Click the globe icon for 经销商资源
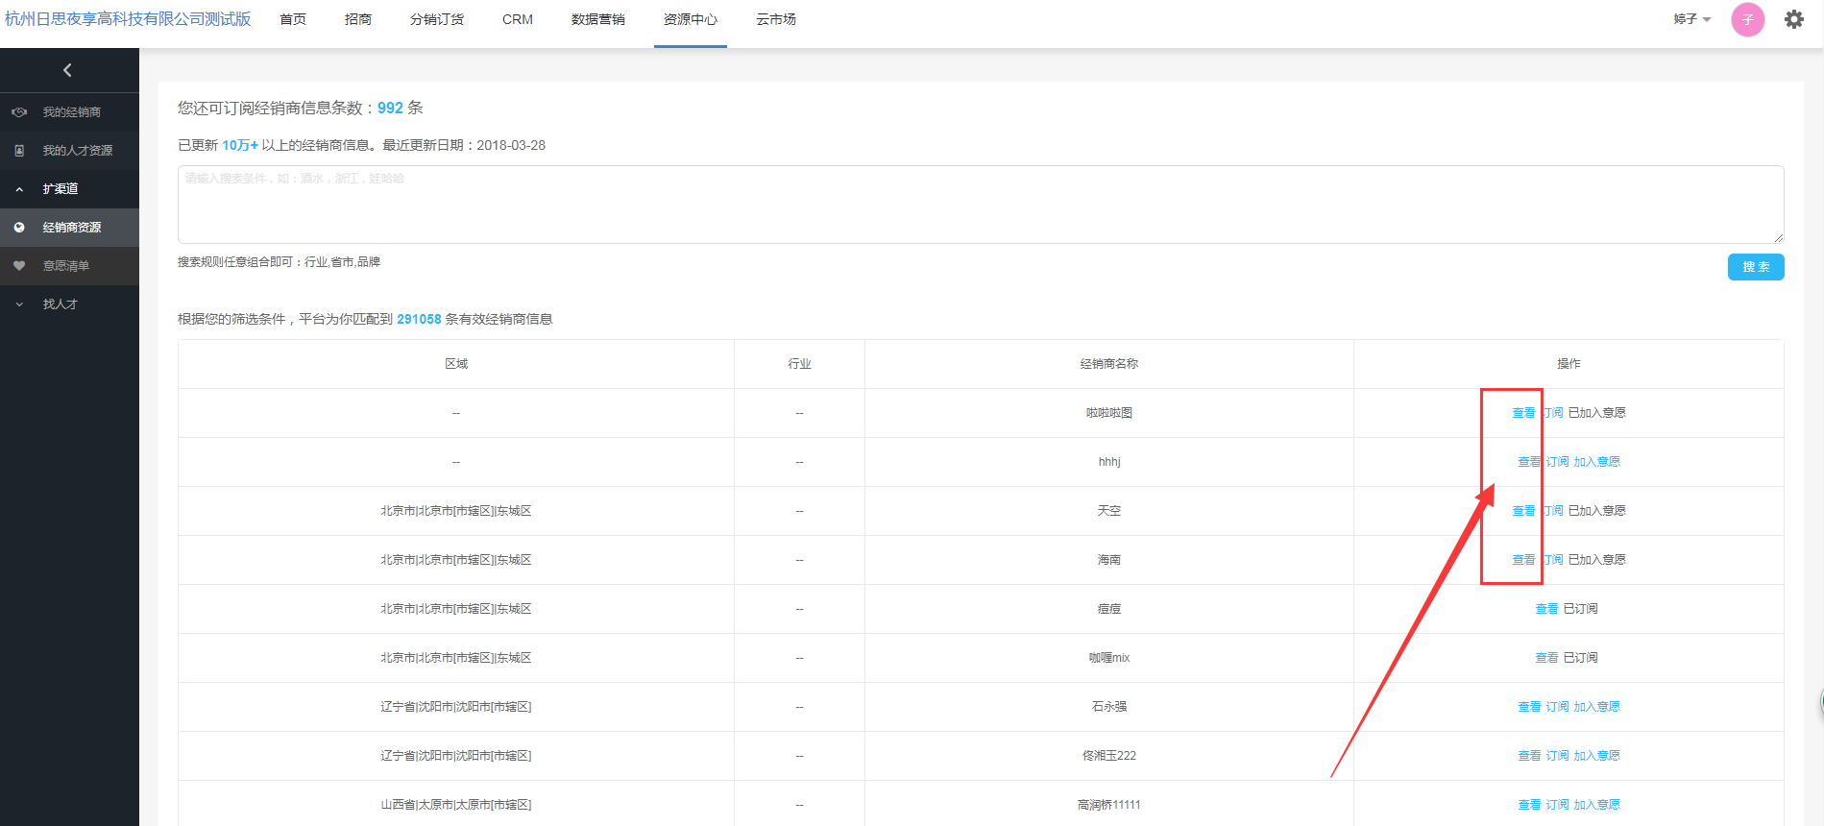Image resolution: width=1824 pixels, height=826 pixels. pos(19,228)
